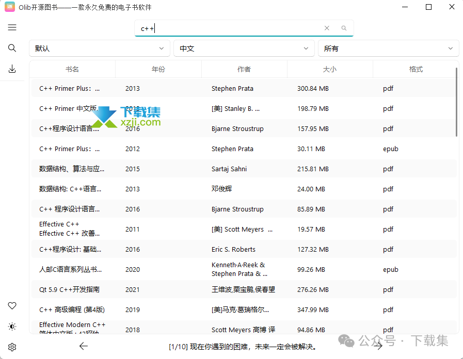Screen dimensions: 463x359
Task: Toggle the light/dark theme brightness icon
Action: [x=12, y=327]
